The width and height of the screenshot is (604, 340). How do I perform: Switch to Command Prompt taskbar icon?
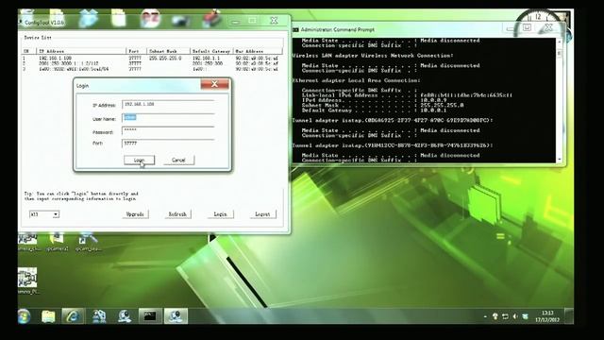click(150, 316)
